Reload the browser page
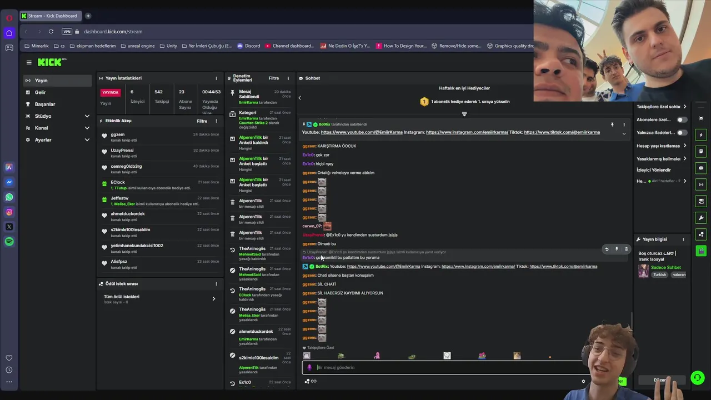Viewport: 711px width, 400px height. click(51, 32)
